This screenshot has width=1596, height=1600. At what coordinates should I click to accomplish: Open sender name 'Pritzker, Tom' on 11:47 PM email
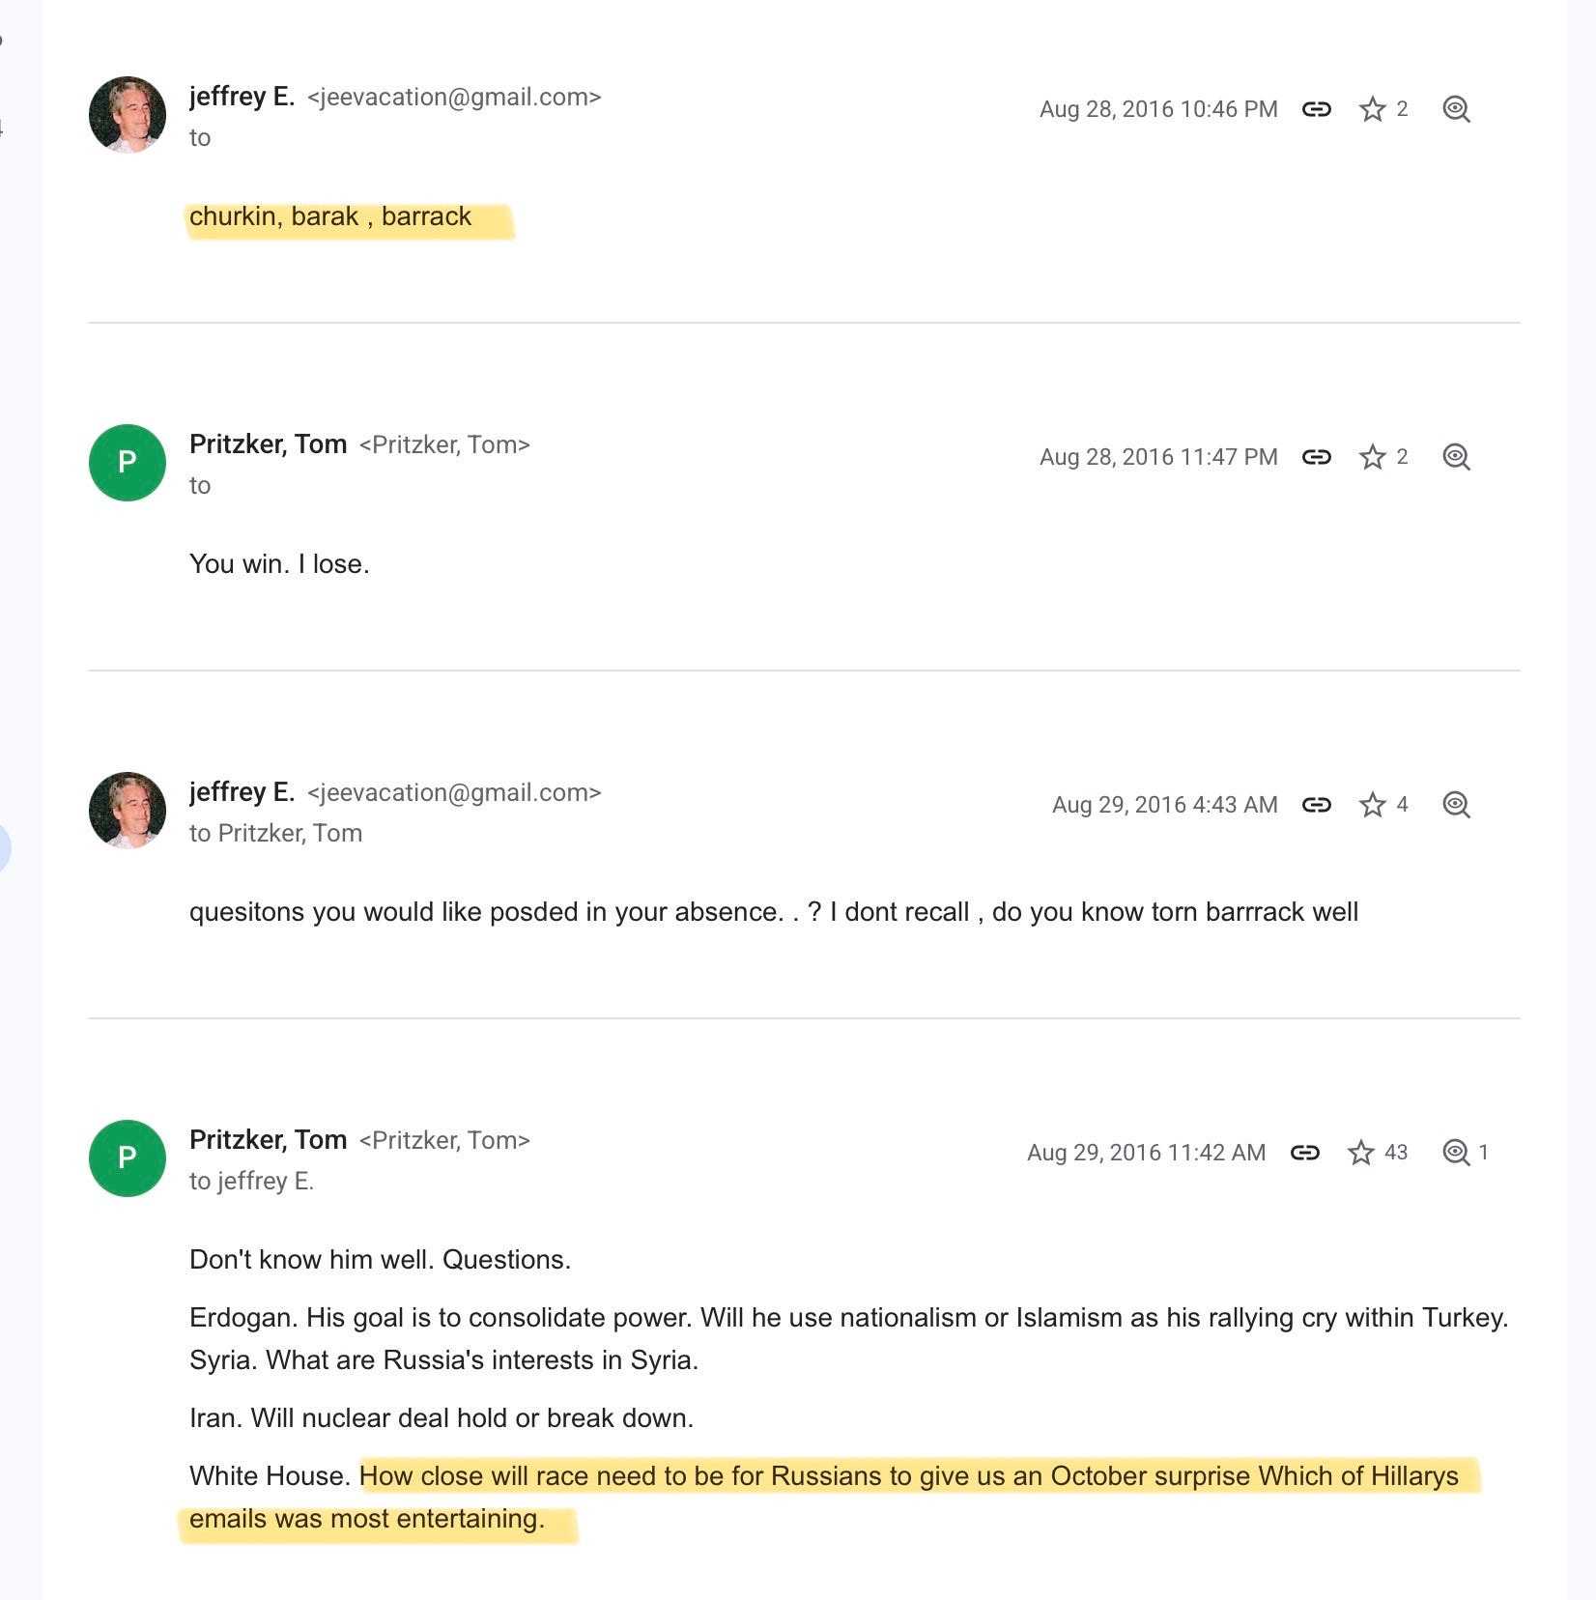(268, 444)
